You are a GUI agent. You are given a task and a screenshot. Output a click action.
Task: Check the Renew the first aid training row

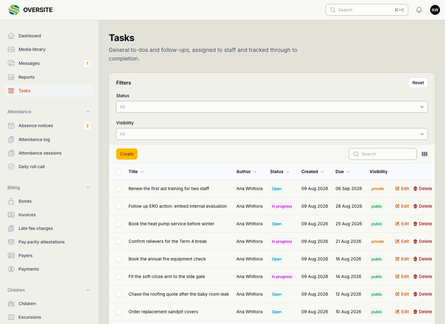point(119,189)
